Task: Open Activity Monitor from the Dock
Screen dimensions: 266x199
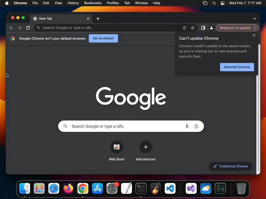Action: pos(220,188)
